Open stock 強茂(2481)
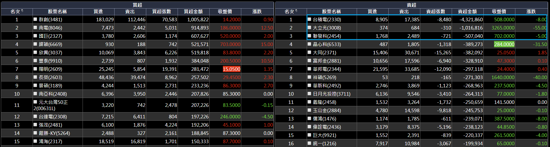Viewport: 550px width, 147px height. (x=51, y=125)
